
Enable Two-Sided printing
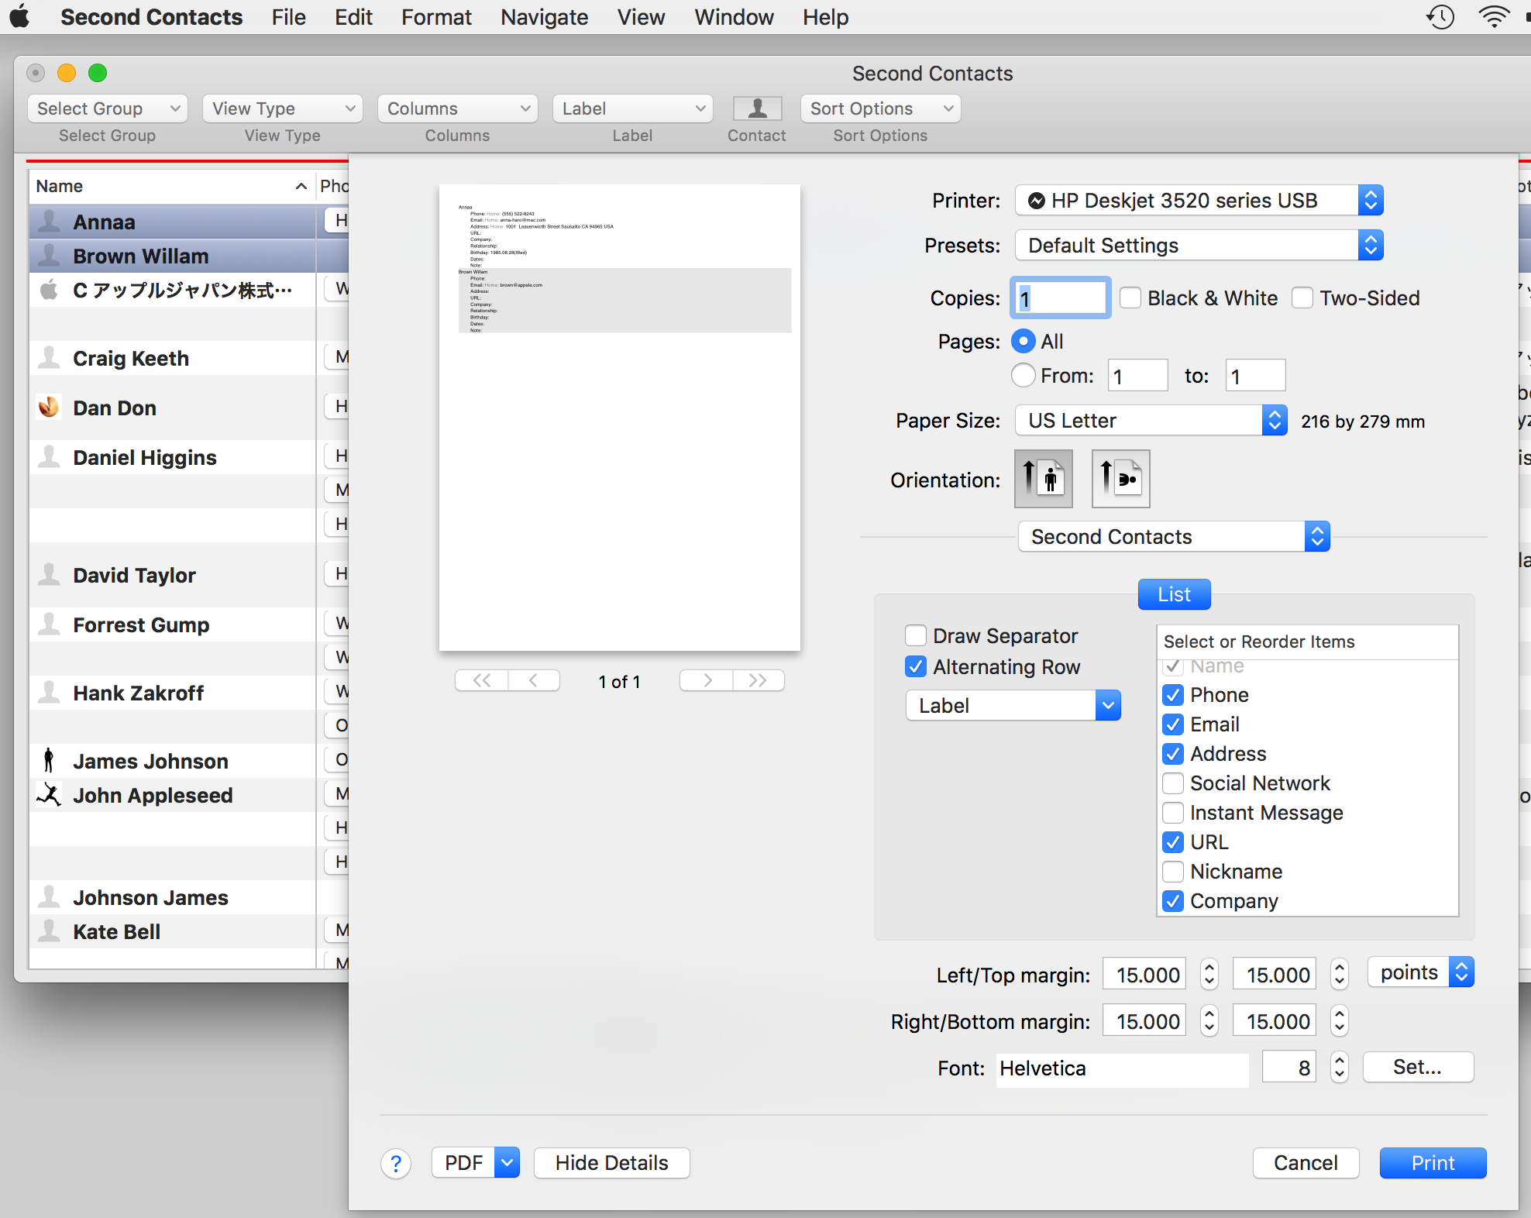click(x=1302, y=298)
